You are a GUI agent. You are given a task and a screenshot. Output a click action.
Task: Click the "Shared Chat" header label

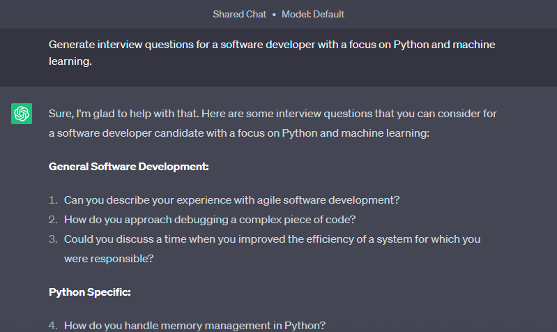[239, 14]
